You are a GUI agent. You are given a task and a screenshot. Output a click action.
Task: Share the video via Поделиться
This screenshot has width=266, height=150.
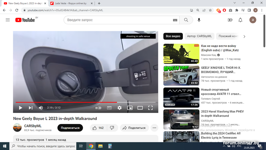tap(134, 128)
